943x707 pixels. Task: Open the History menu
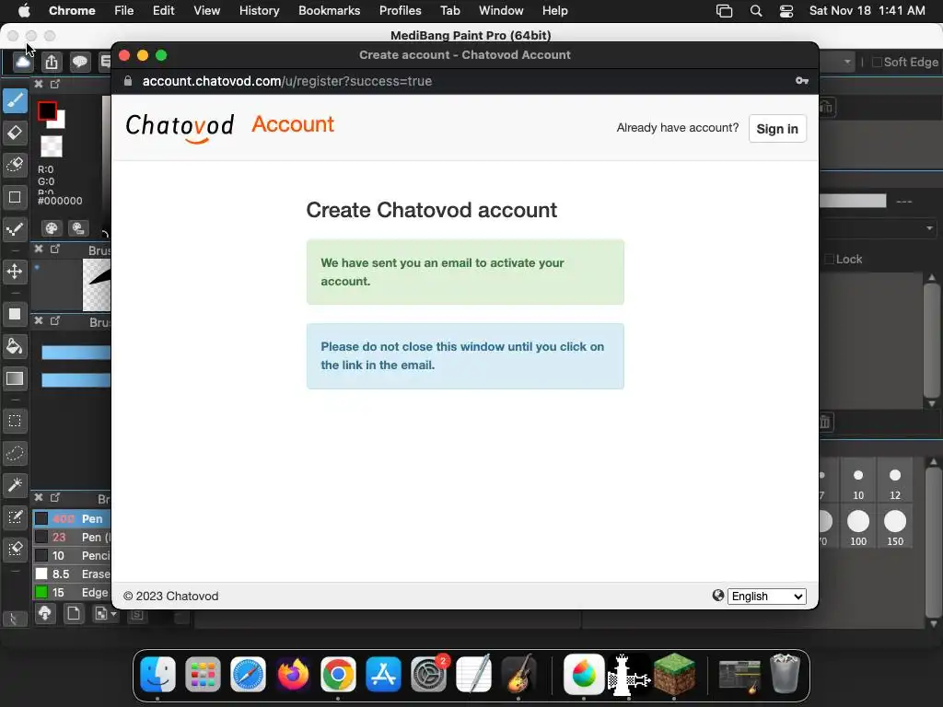click(x=259, y=11)
